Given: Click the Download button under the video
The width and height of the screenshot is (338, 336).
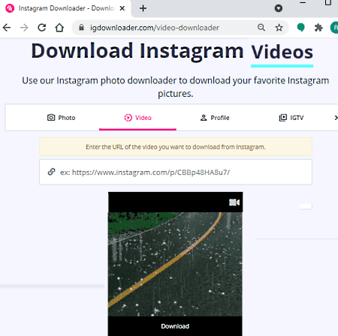Looking at the screenshot, I should 175,326.
